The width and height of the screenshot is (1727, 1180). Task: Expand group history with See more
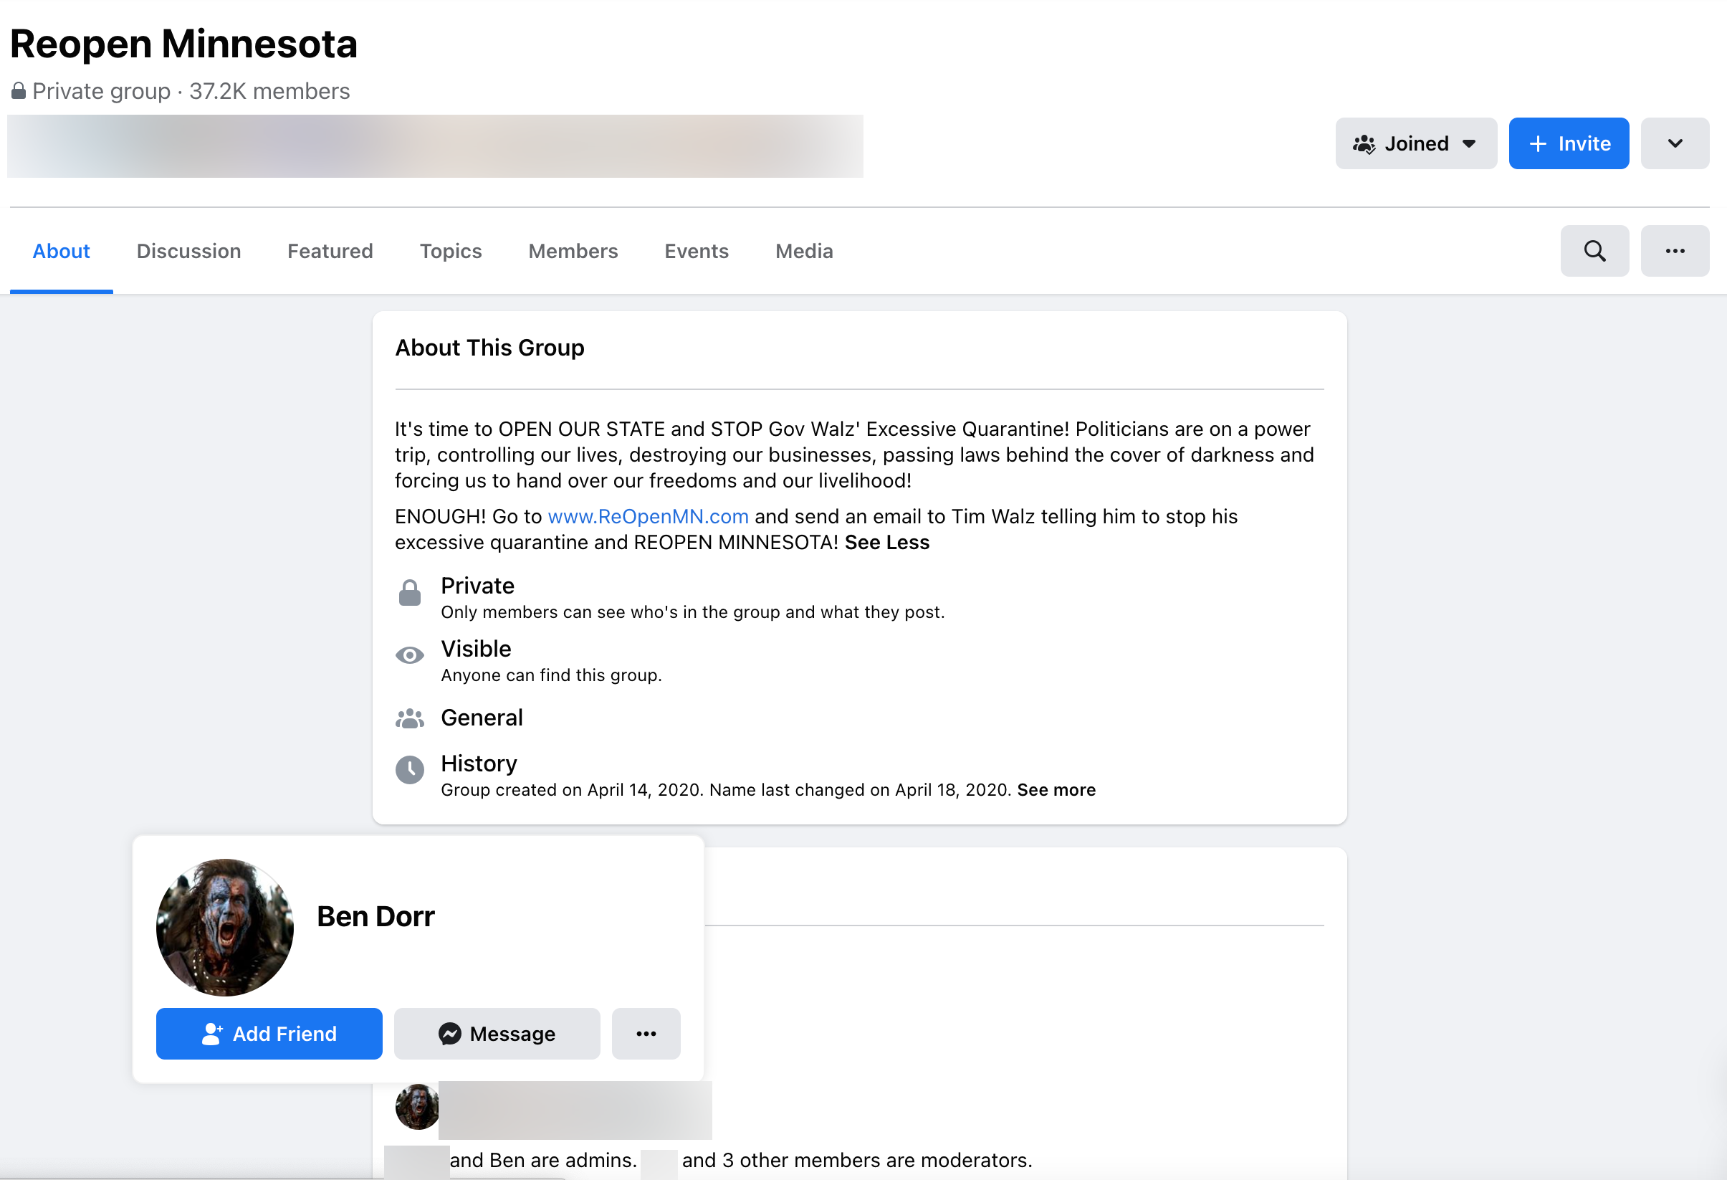(x=1056, y=789)
